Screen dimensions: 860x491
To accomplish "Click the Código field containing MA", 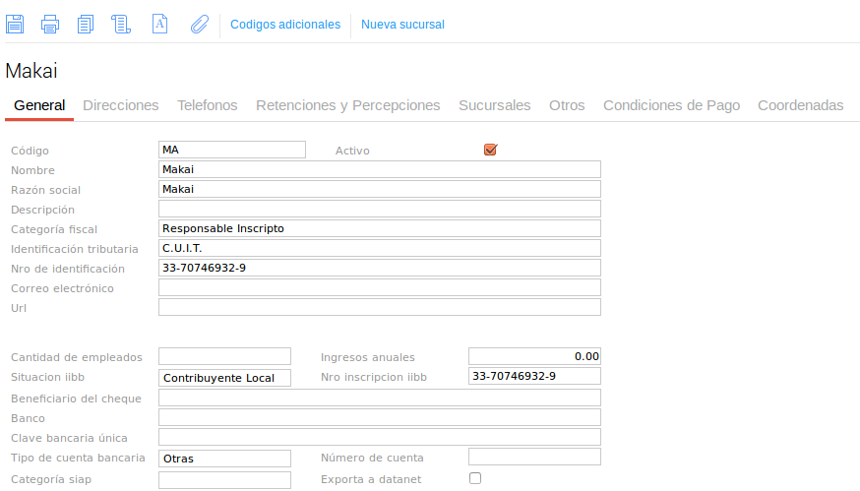I will coord(232,150).
